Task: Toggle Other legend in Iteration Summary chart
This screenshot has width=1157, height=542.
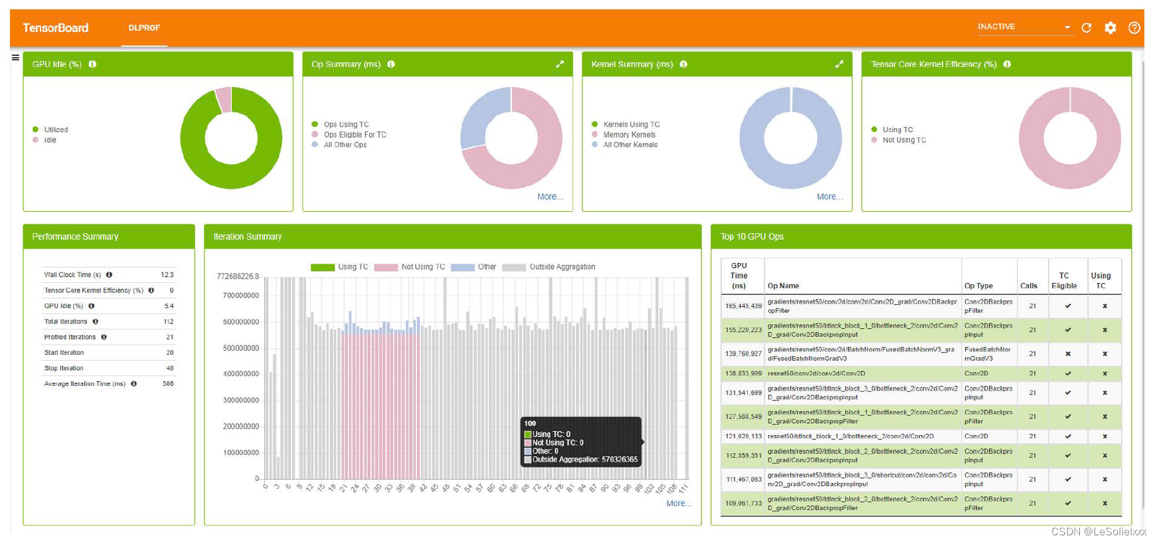Action: 474,267
